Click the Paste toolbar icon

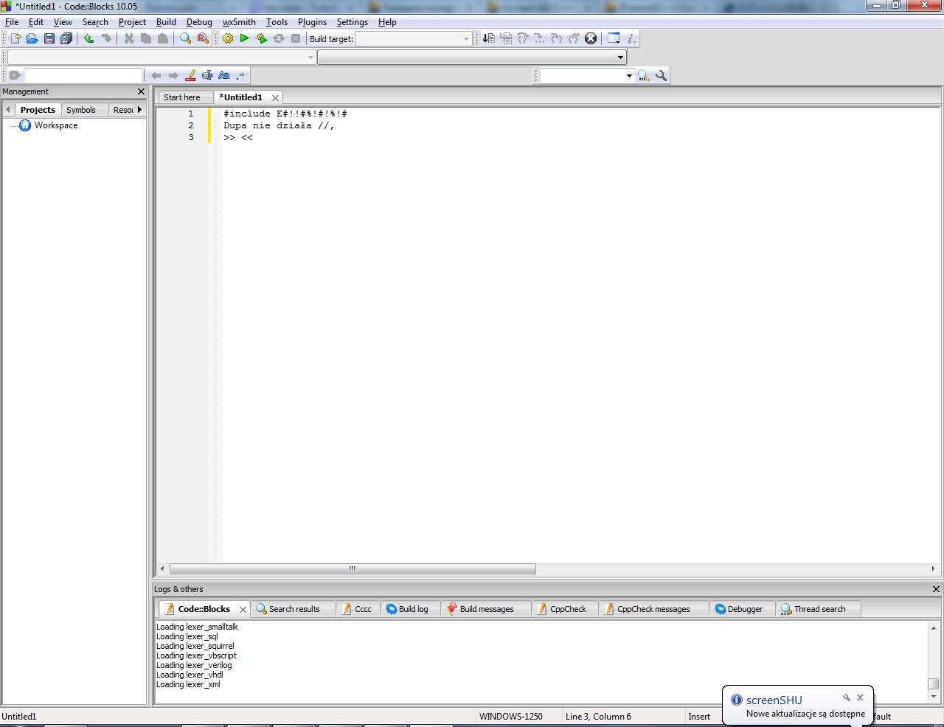click(x=163, y=38)
